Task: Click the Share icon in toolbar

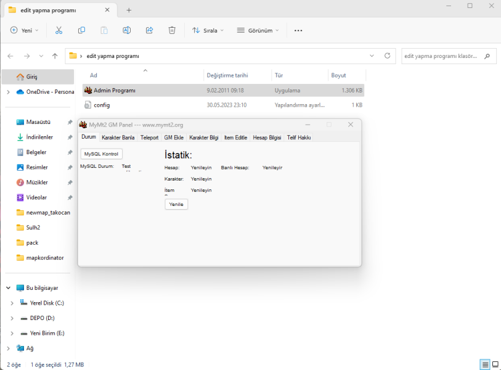Action: pos(149,30)
